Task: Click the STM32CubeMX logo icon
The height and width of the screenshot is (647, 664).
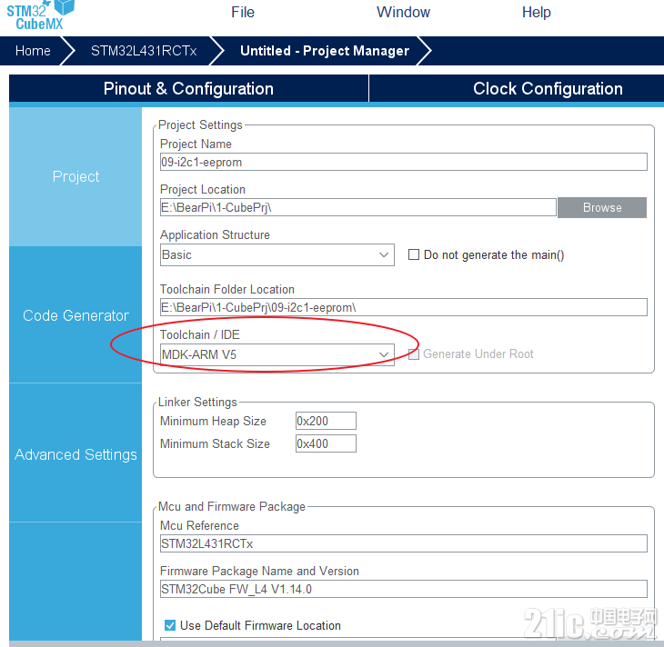Action: coord(40,15)
